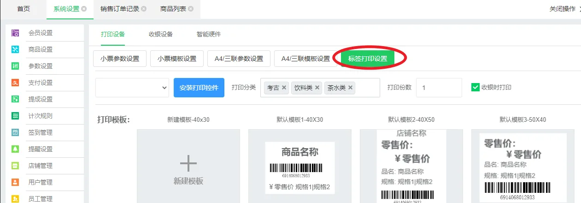Viewport: 581px width, 203px height.
Task: Click the 提醒设置 bell icon
Action: [x=15, y=149]
